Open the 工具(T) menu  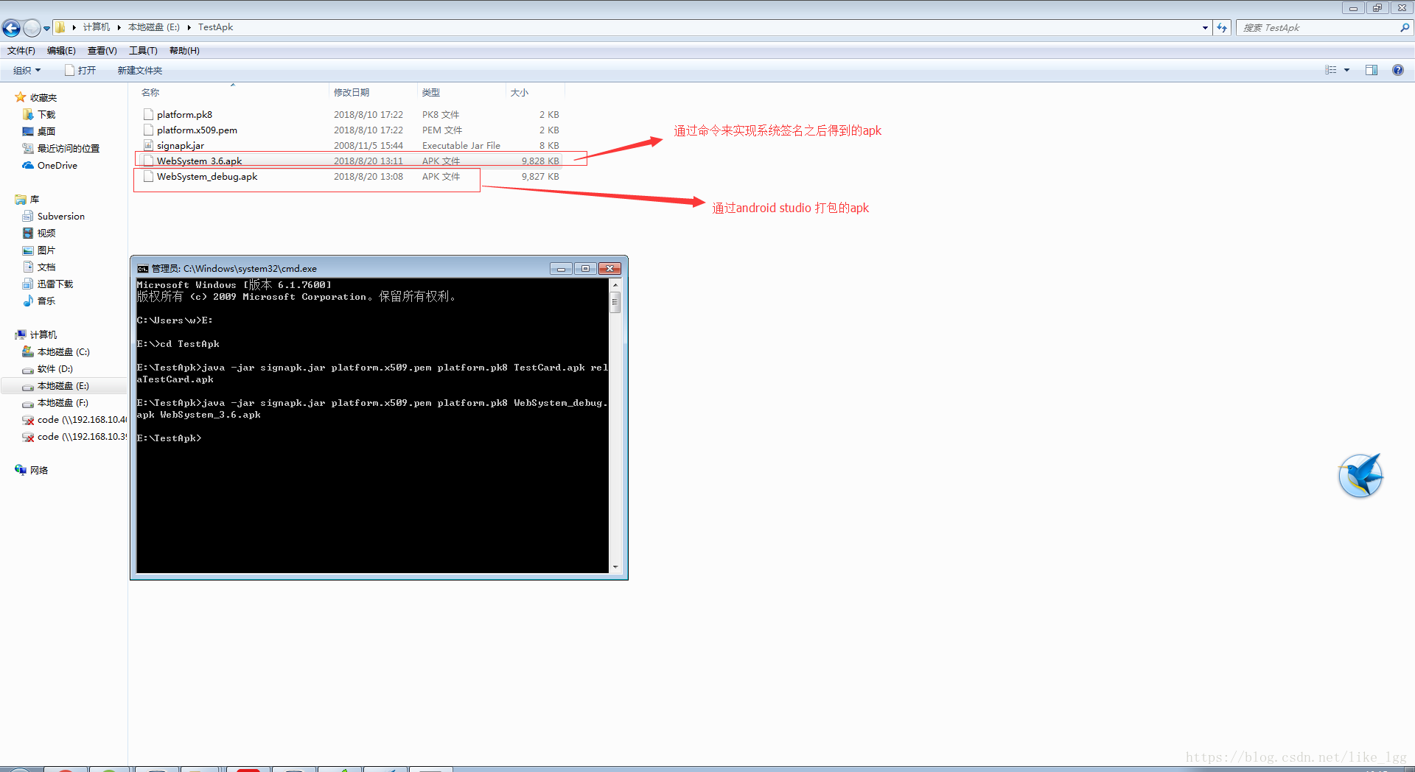(143, 51)
